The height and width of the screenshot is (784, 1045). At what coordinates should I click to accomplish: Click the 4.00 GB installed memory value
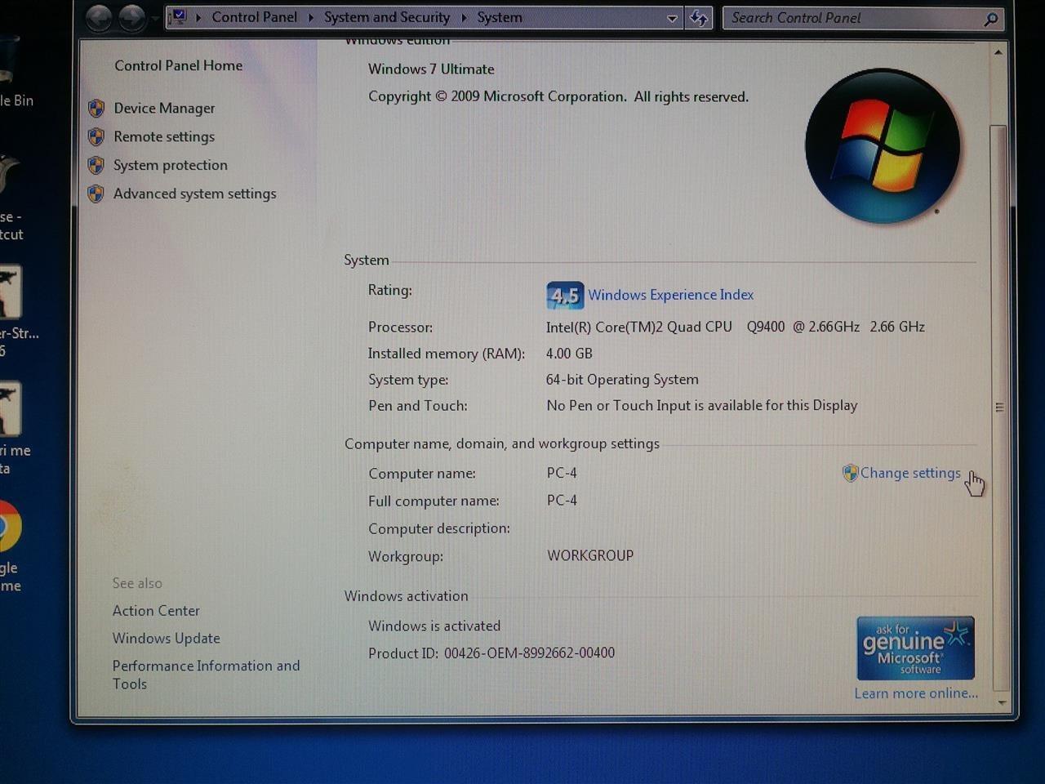[569, 354]
